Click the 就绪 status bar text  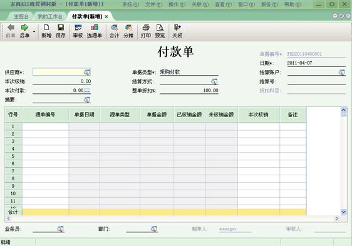6,242
